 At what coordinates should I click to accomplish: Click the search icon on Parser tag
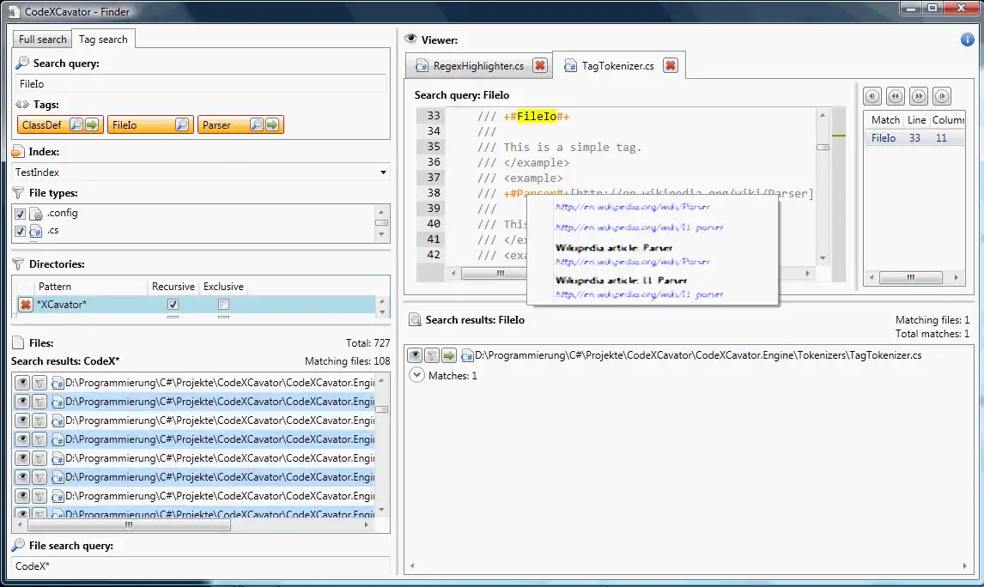pos(256,124)
